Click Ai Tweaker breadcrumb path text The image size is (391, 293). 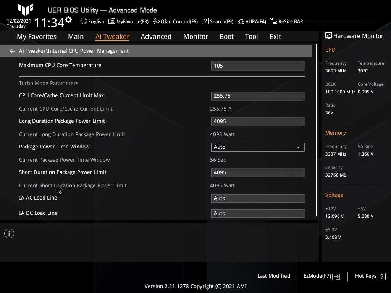tap(74, 51)
